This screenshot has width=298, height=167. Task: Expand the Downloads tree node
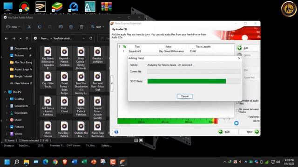tap(7, 113)
